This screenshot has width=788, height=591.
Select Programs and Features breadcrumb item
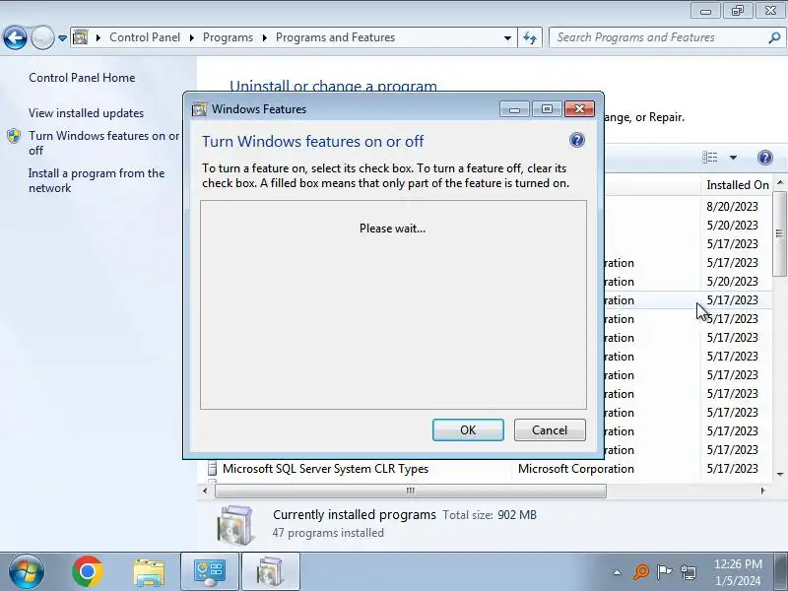coord(335,37)
